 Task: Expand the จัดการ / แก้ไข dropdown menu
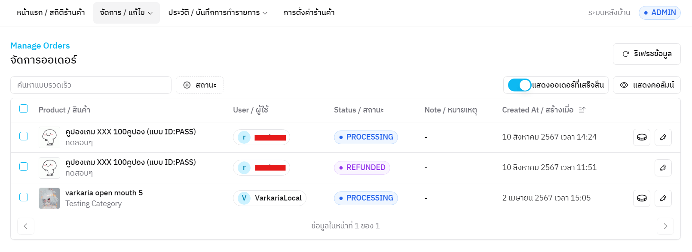[x=126, y=13]
